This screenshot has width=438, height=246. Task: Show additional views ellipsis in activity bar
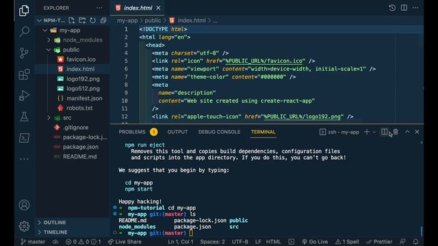pyautogui.click(x=24, y=159)
